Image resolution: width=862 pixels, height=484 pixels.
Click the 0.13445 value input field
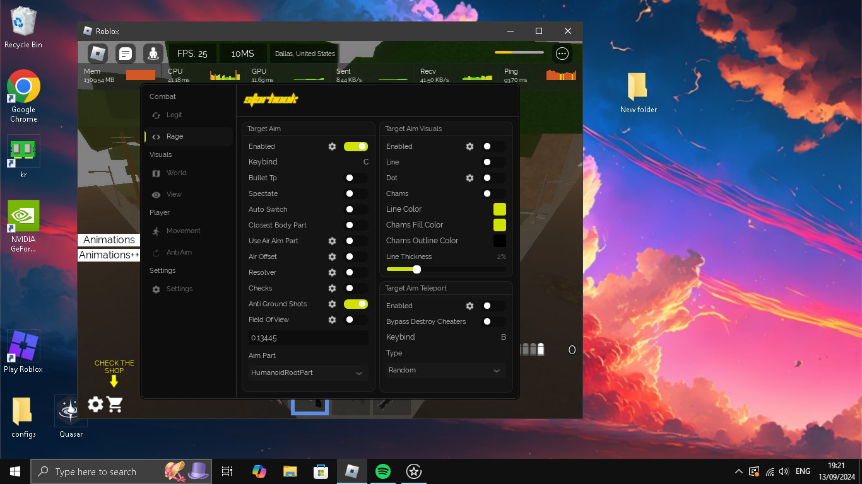click(x=308, y=338)
